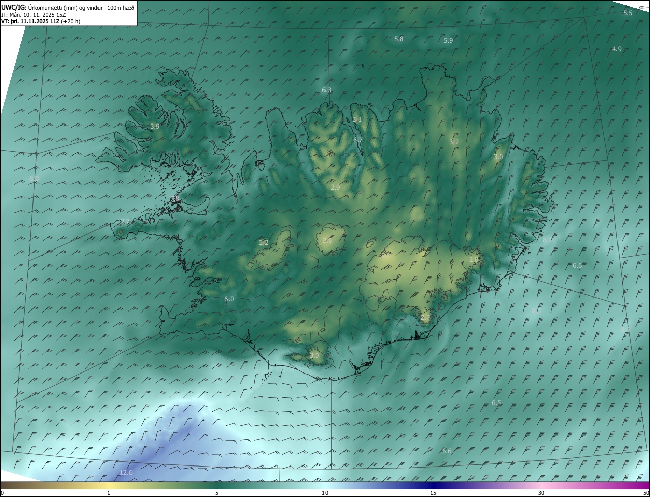Image resolution: width=650 pixels, height=497 pixels.
Task: Click the color scale label 10
Action: tap(325, 493)
